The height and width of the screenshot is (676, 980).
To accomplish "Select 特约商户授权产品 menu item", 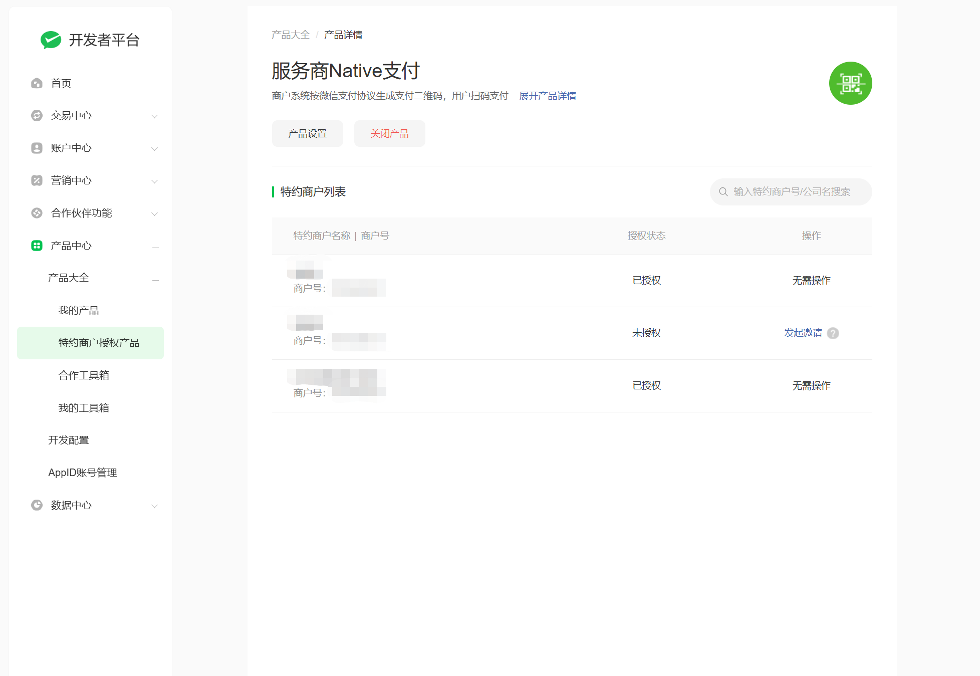I will (90, 343).
